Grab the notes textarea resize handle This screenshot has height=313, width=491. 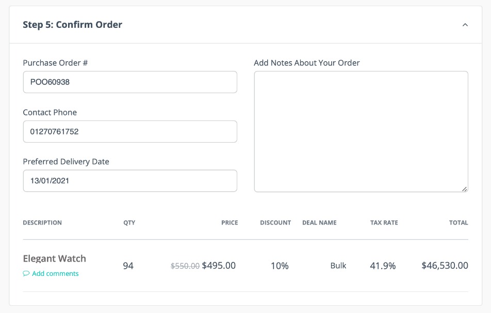[465, 189]
